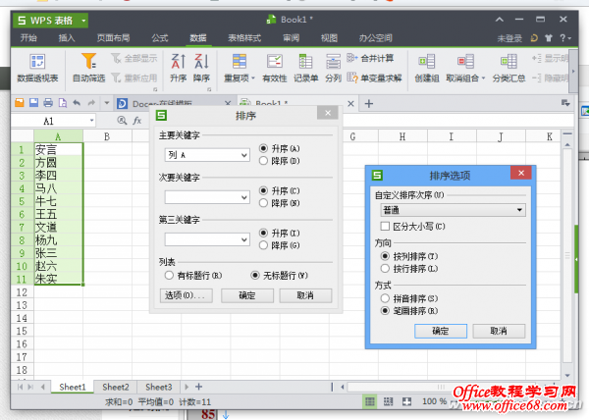This screenshot has height=420, width=589.
Task: Open the 开始 ribbon tab
Action: tap(28, 38)
